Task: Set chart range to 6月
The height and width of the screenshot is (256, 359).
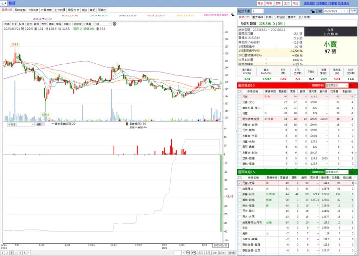Action: click(208, 253)
